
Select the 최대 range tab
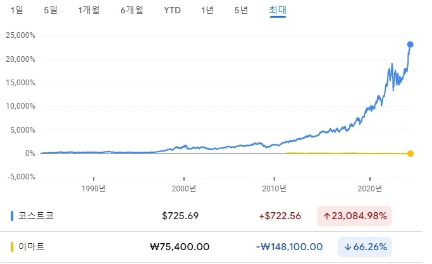pos(278,10)
